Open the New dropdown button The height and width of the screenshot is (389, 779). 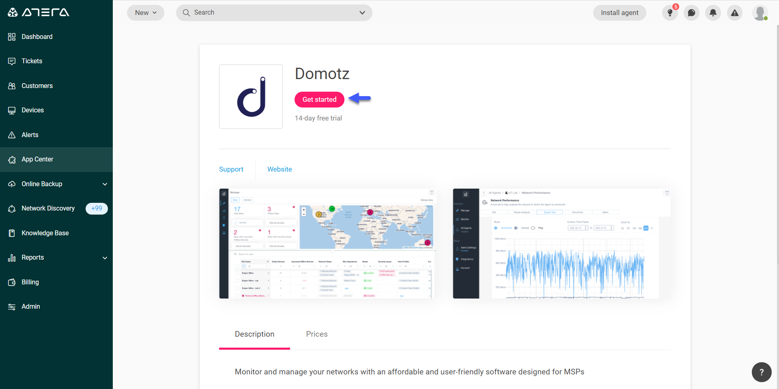[146, 13]
